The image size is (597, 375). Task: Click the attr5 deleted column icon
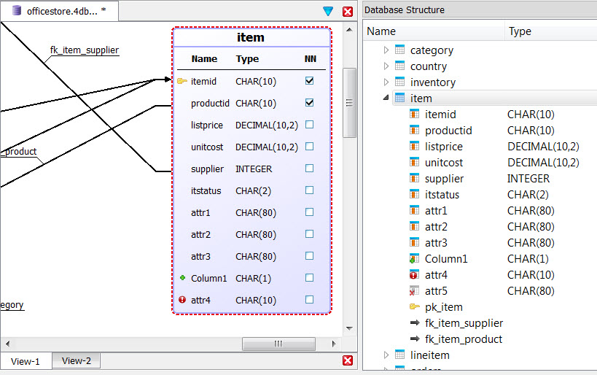point(414,291)
